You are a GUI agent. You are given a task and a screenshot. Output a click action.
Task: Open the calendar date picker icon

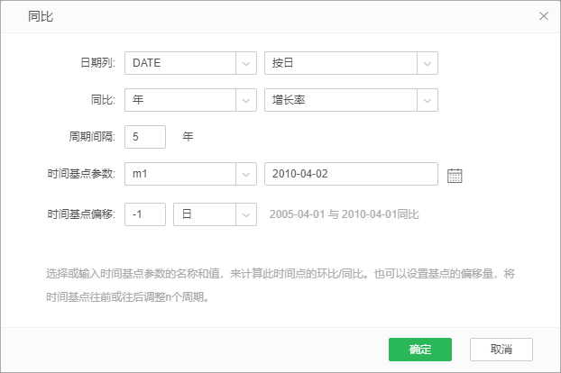[x=455, y=176]
